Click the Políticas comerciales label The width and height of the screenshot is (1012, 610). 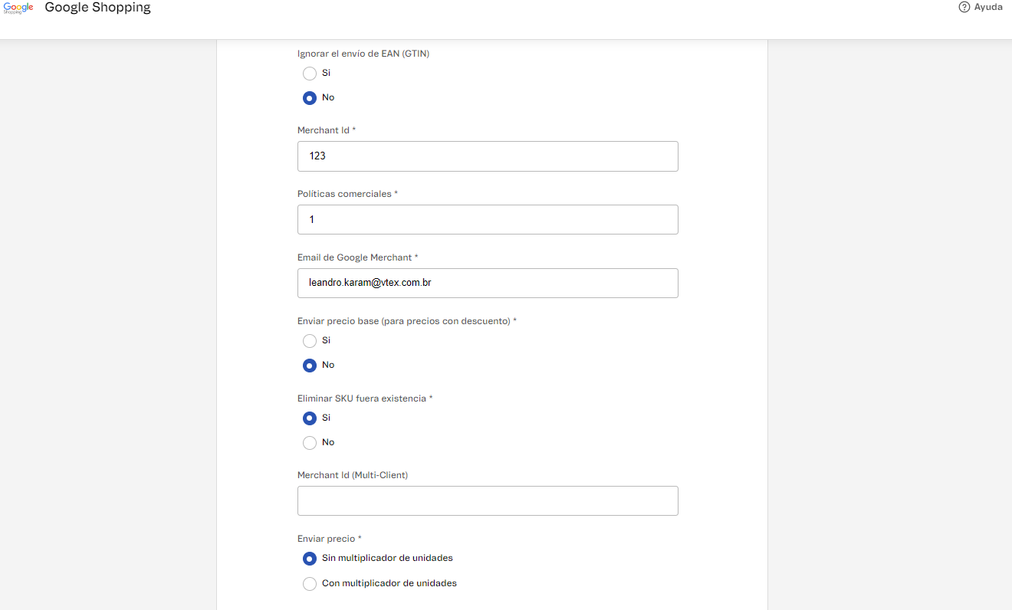(x=347, y=194)
